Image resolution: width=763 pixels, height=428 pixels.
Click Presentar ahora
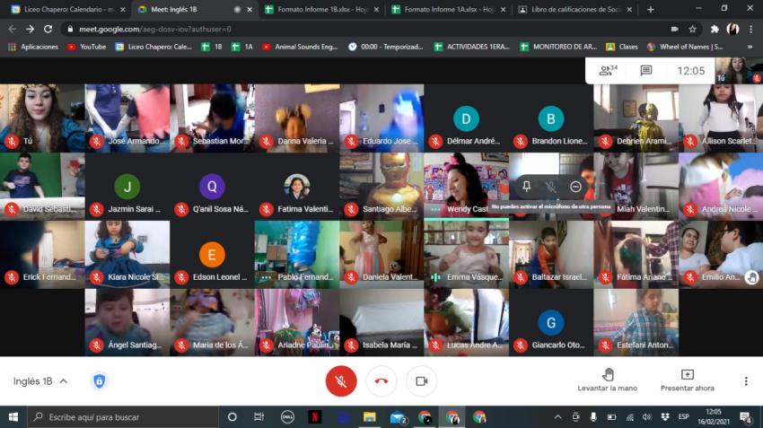point(687,380)
